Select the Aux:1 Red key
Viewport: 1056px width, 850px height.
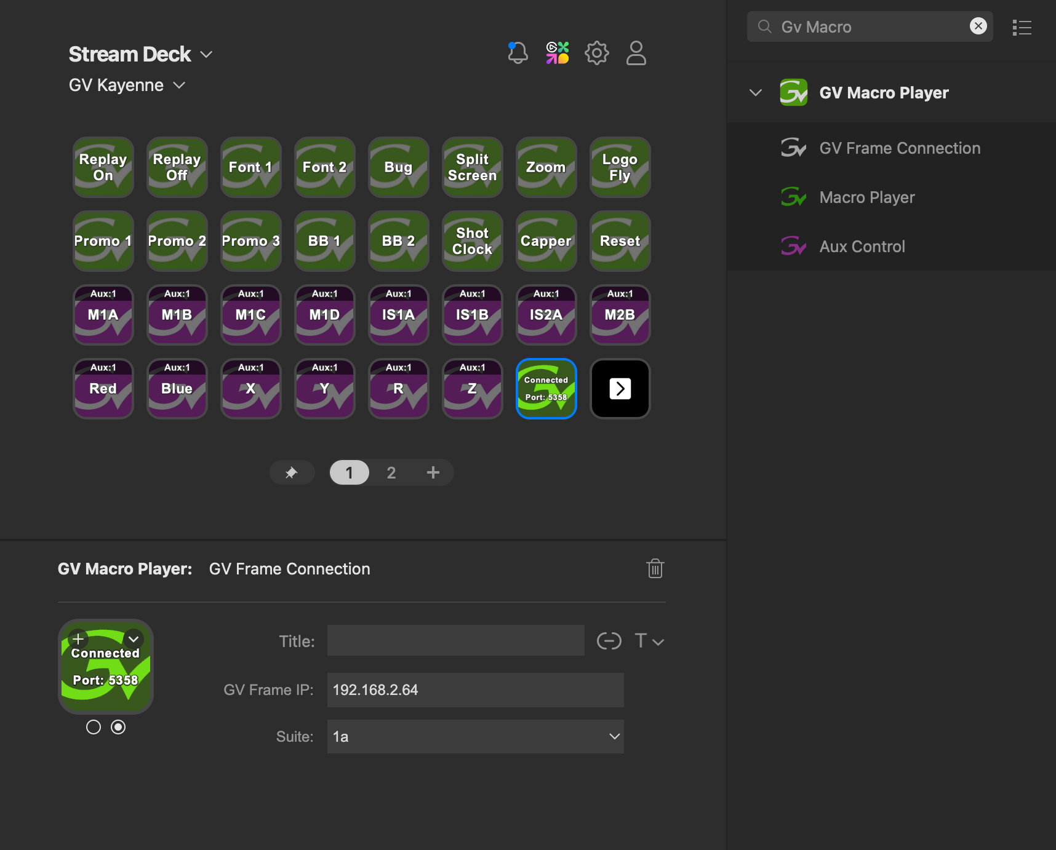103,389
